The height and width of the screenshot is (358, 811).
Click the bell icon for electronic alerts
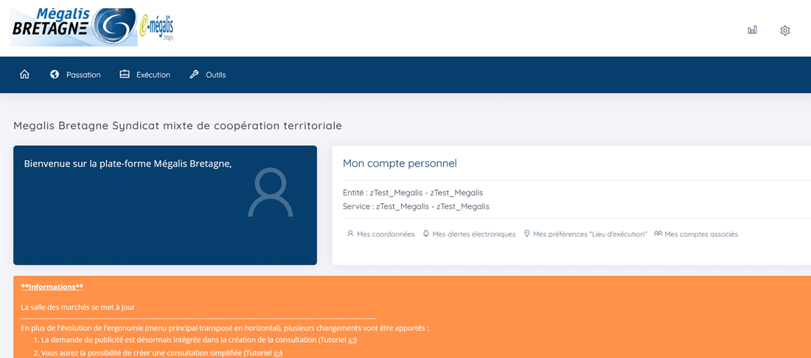click(426, 234)
